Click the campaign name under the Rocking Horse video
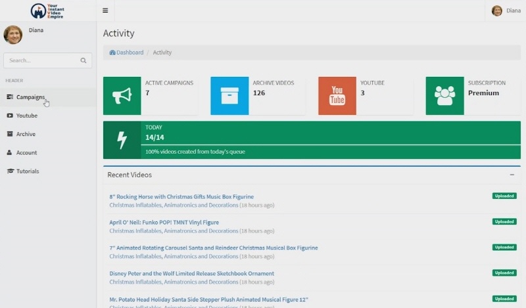 [174, 205]
